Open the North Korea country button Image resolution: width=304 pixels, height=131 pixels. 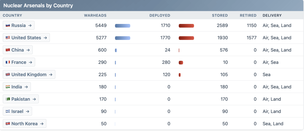pyautogui.click(x=24, y=124)
